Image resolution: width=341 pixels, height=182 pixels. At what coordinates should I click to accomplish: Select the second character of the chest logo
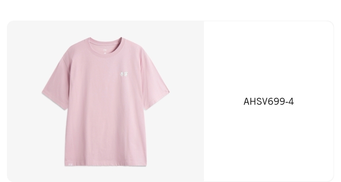coord(126,74)
